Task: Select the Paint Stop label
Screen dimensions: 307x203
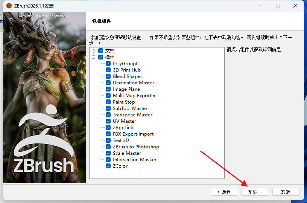Action: tap(124, 102)
